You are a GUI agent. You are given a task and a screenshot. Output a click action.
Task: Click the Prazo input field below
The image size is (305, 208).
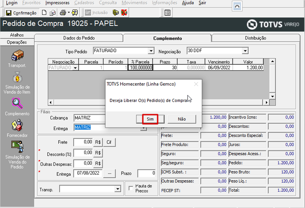click(x=146, y=173)
